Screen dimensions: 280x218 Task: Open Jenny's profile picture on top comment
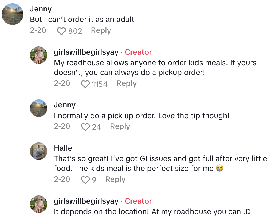click(x=13, y=14)
